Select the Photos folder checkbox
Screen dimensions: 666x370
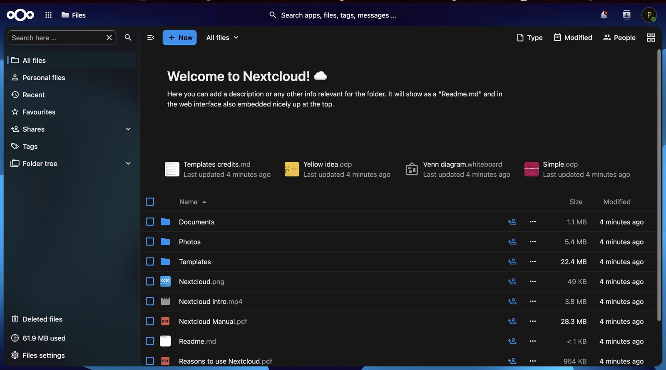150,242
